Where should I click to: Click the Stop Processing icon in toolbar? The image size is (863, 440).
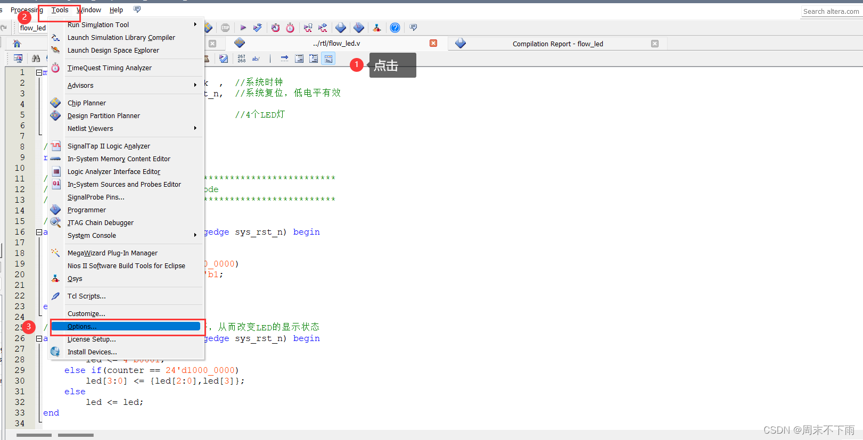[x=226, y=28]
